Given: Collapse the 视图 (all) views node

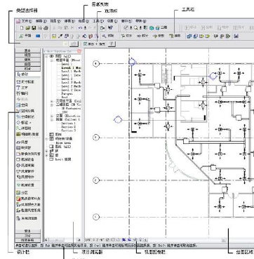Looking at the screenshot, I should point(47,56).
